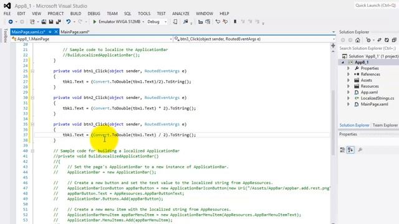The image size is (399, 224).
Task: Expand the Assets folder node
Action: click(x=349, y=80)
